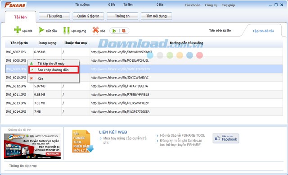
Task: Sort by the Tên tập tin column header
Action: (x=19, y=43)
